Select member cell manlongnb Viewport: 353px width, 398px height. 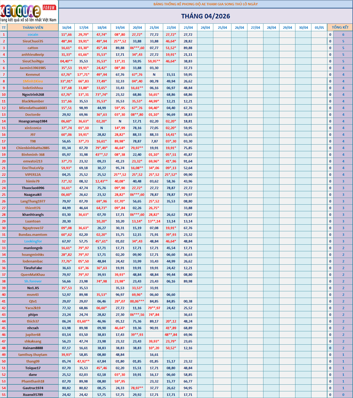coord(33,248)
